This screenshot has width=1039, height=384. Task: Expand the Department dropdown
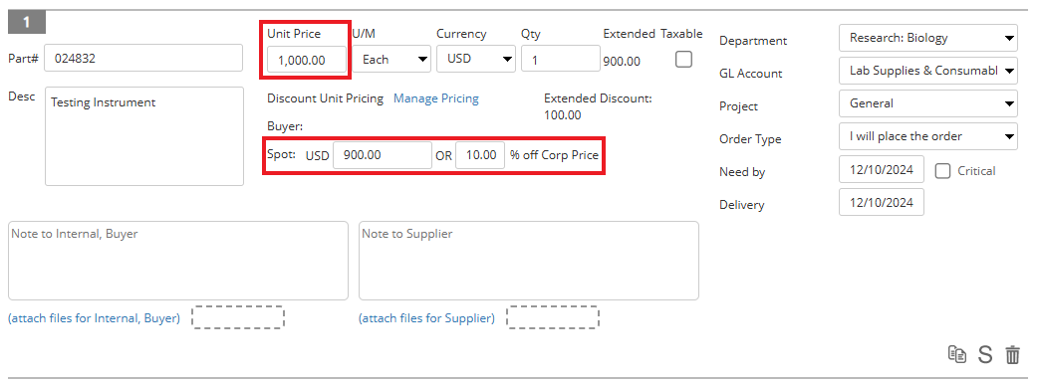928,38
